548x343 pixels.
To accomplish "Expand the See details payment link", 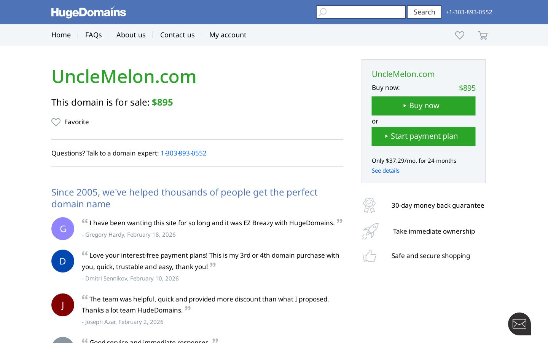I will [x=386, y=170].
